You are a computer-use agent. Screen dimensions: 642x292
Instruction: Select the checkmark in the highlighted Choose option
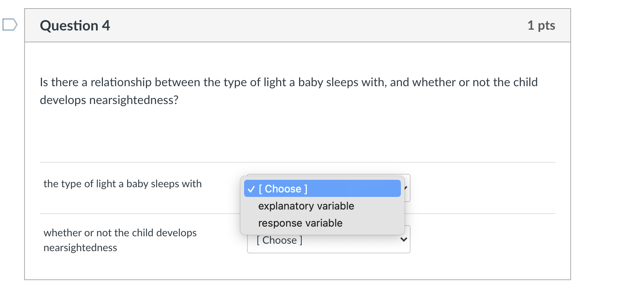250,189
